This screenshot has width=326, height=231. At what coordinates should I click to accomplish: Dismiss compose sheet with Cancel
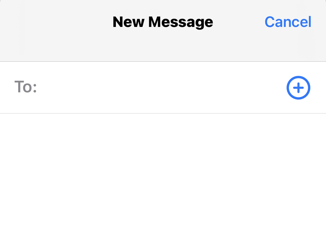288,22
